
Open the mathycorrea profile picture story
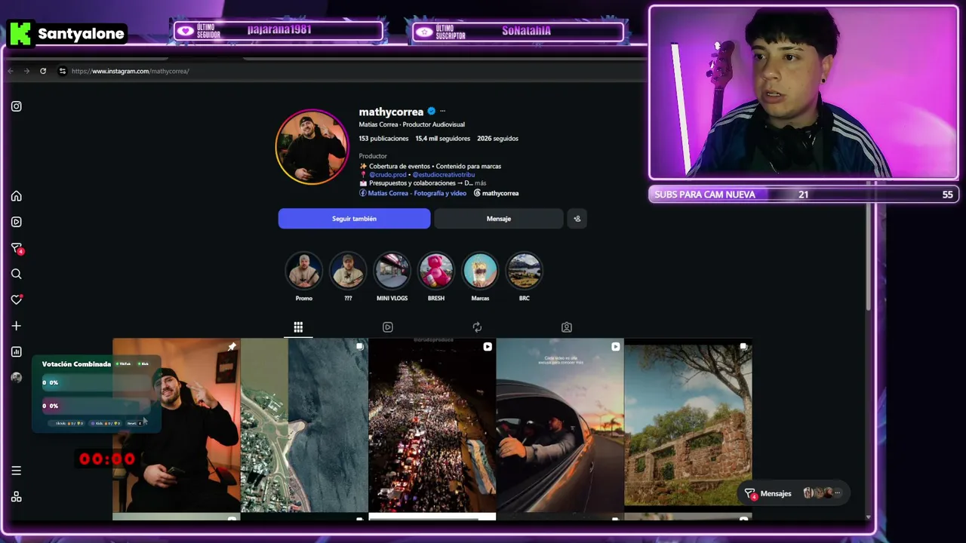(312, 147)
